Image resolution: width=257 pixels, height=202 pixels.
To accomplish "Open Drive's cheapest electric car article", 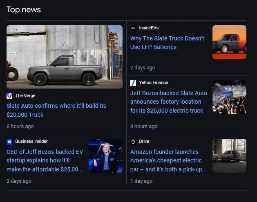I will [168, 161].
